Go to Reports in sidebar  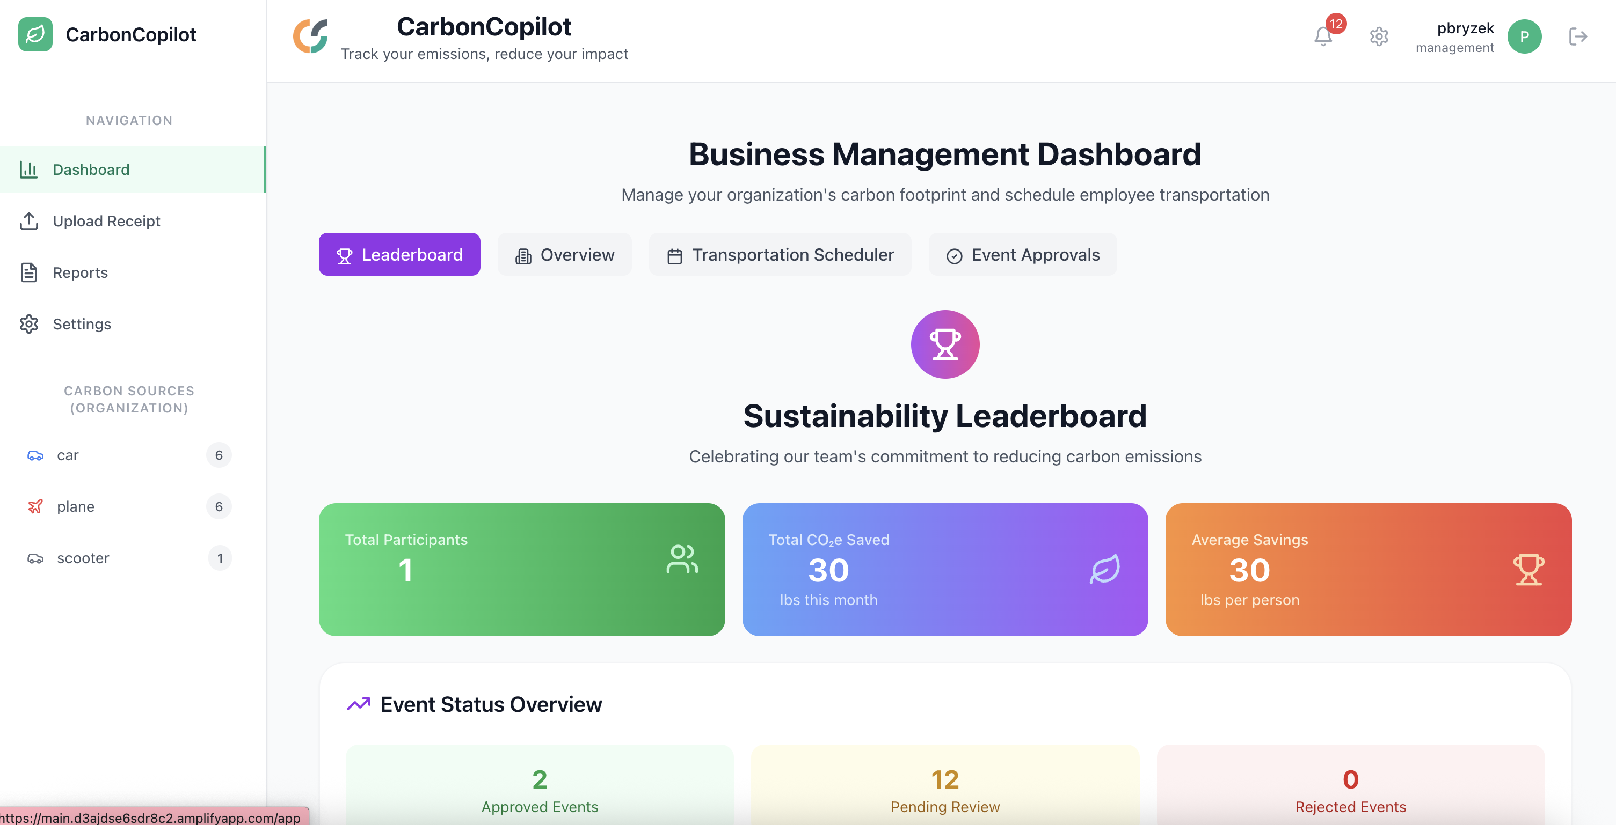tap(79, 272)
